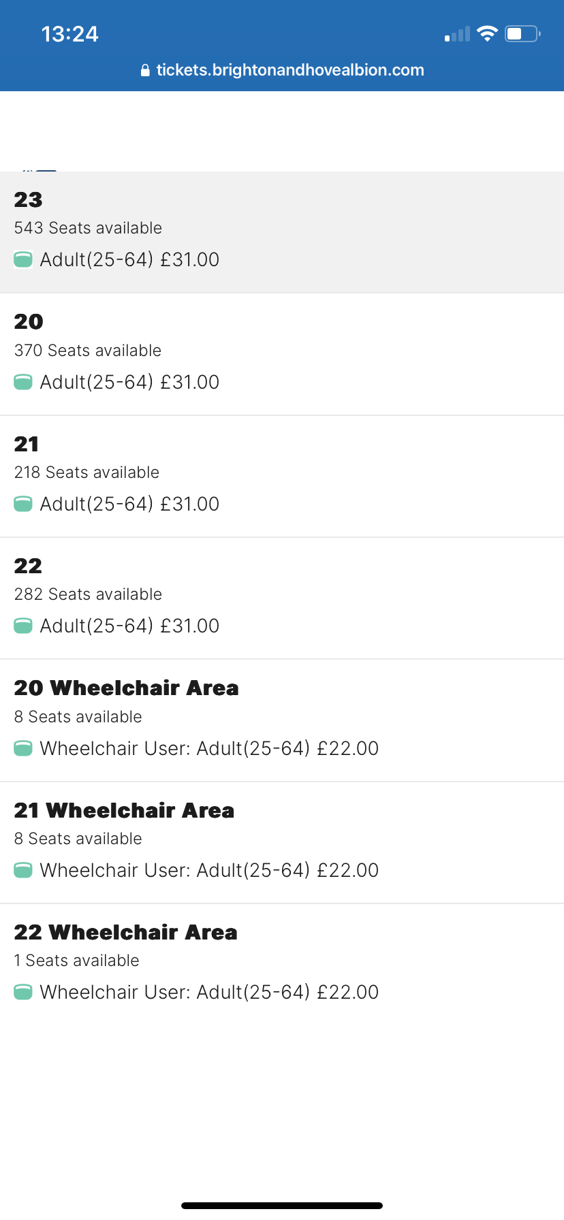The height and width of the screenshot is (1220, 564).
Task: Tap seat icon in 20 Wheelchair Area row
Action: click(x=23, y=748)
